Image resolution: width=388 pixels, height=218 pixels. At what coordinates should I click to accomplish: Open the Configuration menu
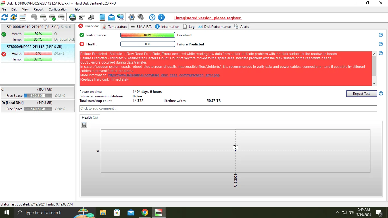(x=58, y=9)
